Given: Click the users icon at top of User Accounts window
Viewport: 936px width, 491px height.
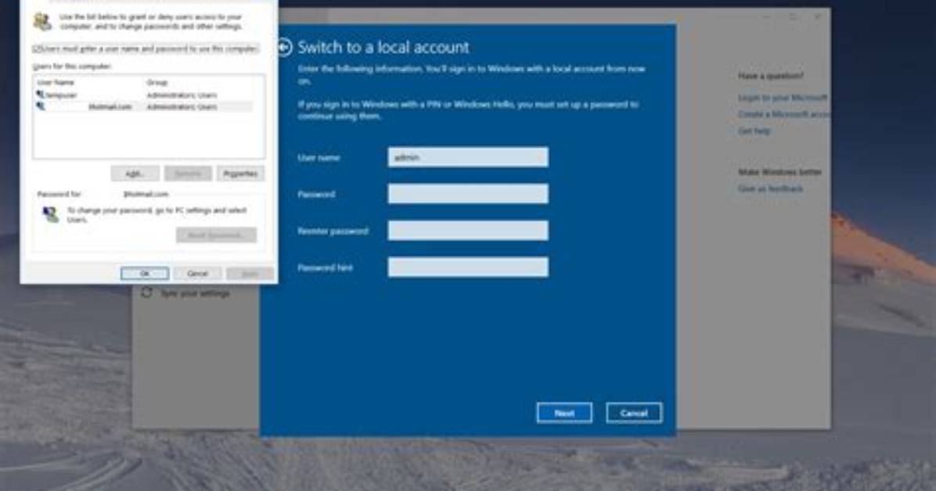Looking at the screenshot, I should (x=42, y=21).
